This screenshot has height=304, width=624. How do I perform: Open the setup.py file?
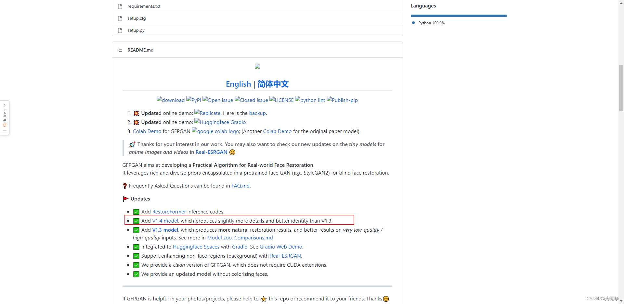(136, 30)
